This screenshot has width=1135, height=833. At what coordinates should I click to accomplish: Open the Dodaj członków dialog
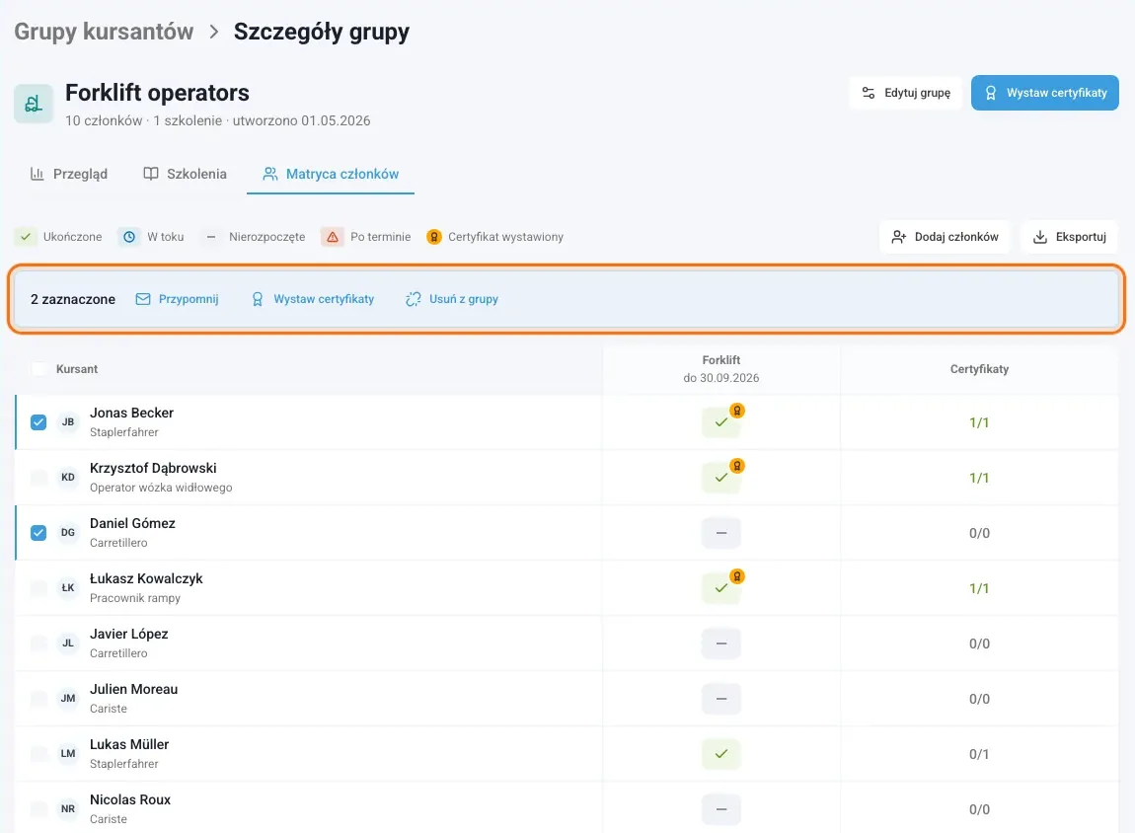945,237
